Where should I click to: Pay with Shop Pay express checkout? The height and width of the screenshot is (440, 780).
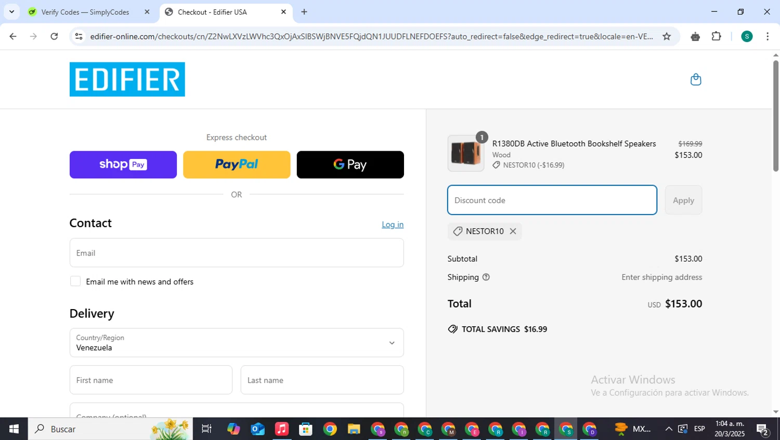click(x=123, y=165)
